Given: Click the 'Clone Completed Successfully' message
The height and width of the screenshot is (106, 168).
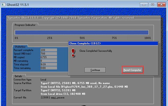Looking at the screenshot, I should (x=95, y=51).
